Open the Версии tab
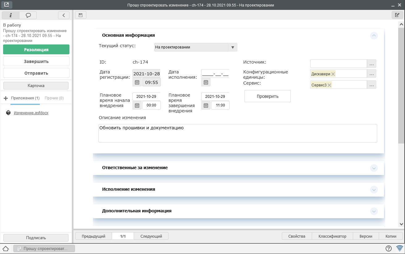 click(366, 236)
